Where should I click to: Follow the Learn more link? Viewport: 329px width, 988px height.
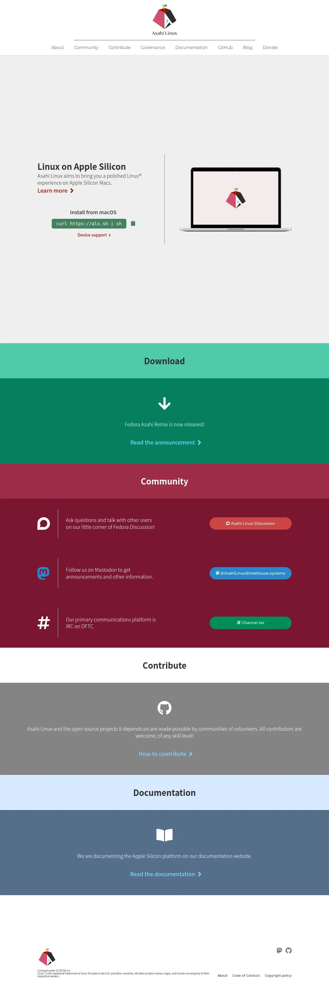click(x=56, y=191)
